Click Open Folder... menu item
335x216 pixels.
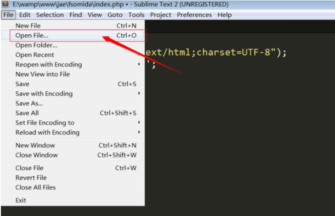pyautogui.click(x=36, y=45)
